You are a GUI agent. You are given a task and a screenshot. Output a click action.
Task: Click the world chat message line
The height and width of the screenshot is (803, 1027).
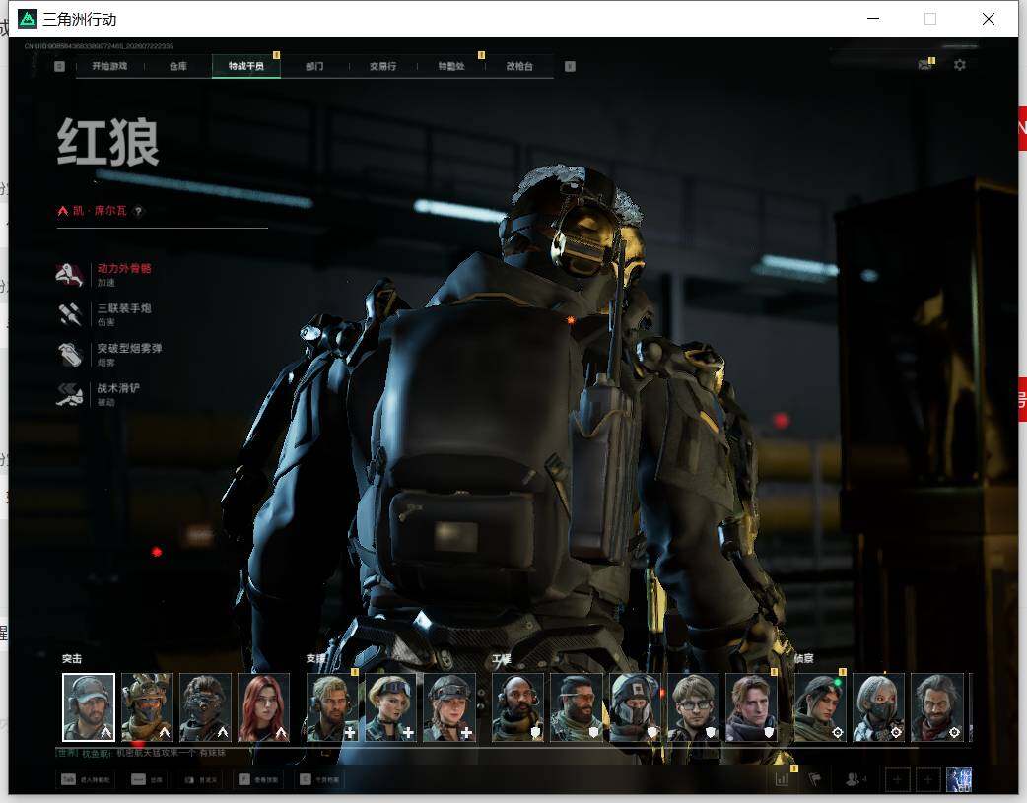click(141, 753)
